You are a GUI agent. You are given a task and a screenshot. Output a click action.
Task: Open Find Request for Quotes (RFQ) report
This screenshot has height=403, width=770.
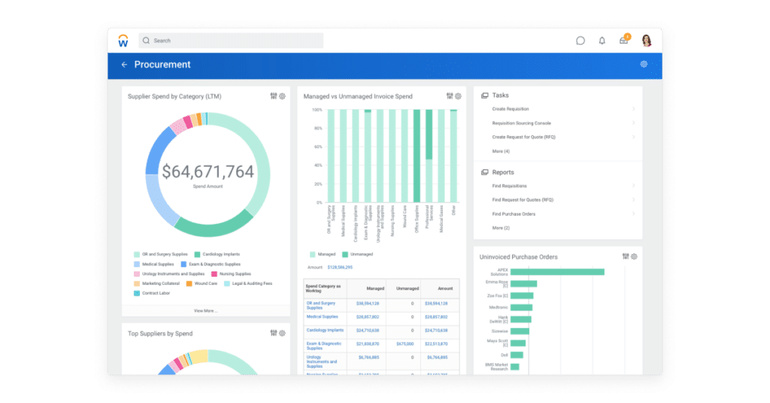(523, 200)
